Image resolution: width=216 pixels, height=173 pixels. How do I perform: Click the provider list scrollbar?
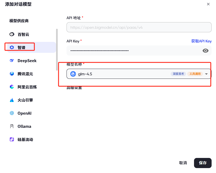(57, 49)
